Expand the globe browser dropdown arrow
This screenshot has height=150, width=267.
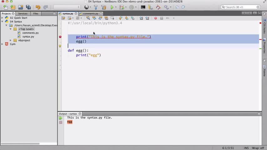(90, 7)
